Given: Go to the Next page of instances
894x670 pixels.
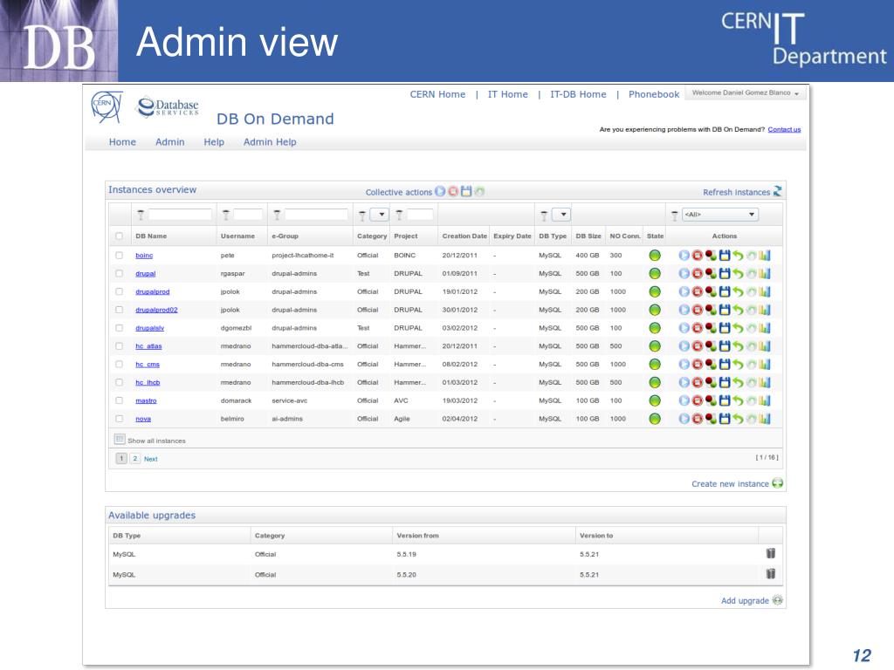Looking at the screenshot, I should [150, 459].
